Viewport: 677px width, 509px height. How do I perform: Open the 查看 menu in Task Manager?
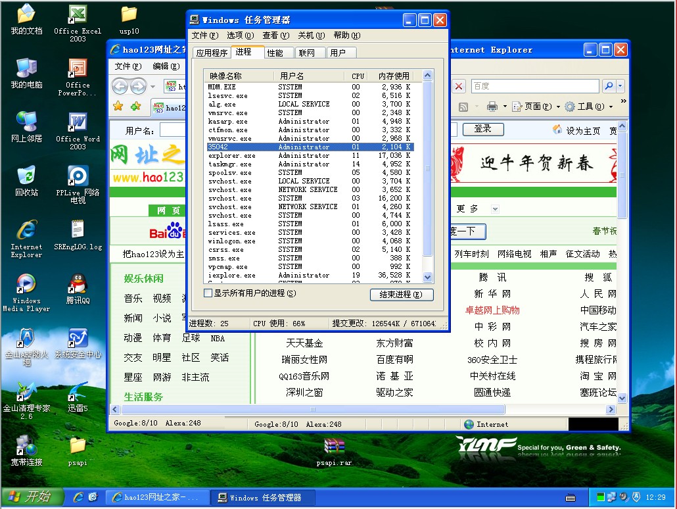[x=275, y=36]
